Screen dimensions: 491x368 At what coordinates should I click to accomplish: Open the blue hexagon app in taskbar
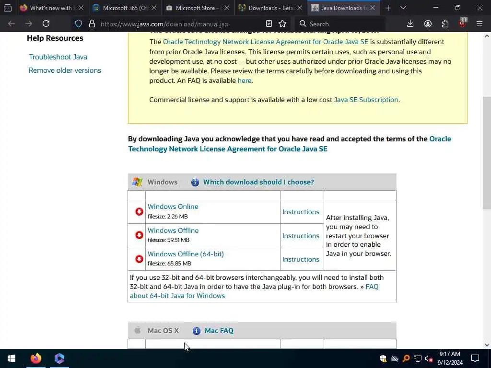(x=59, y=358)
